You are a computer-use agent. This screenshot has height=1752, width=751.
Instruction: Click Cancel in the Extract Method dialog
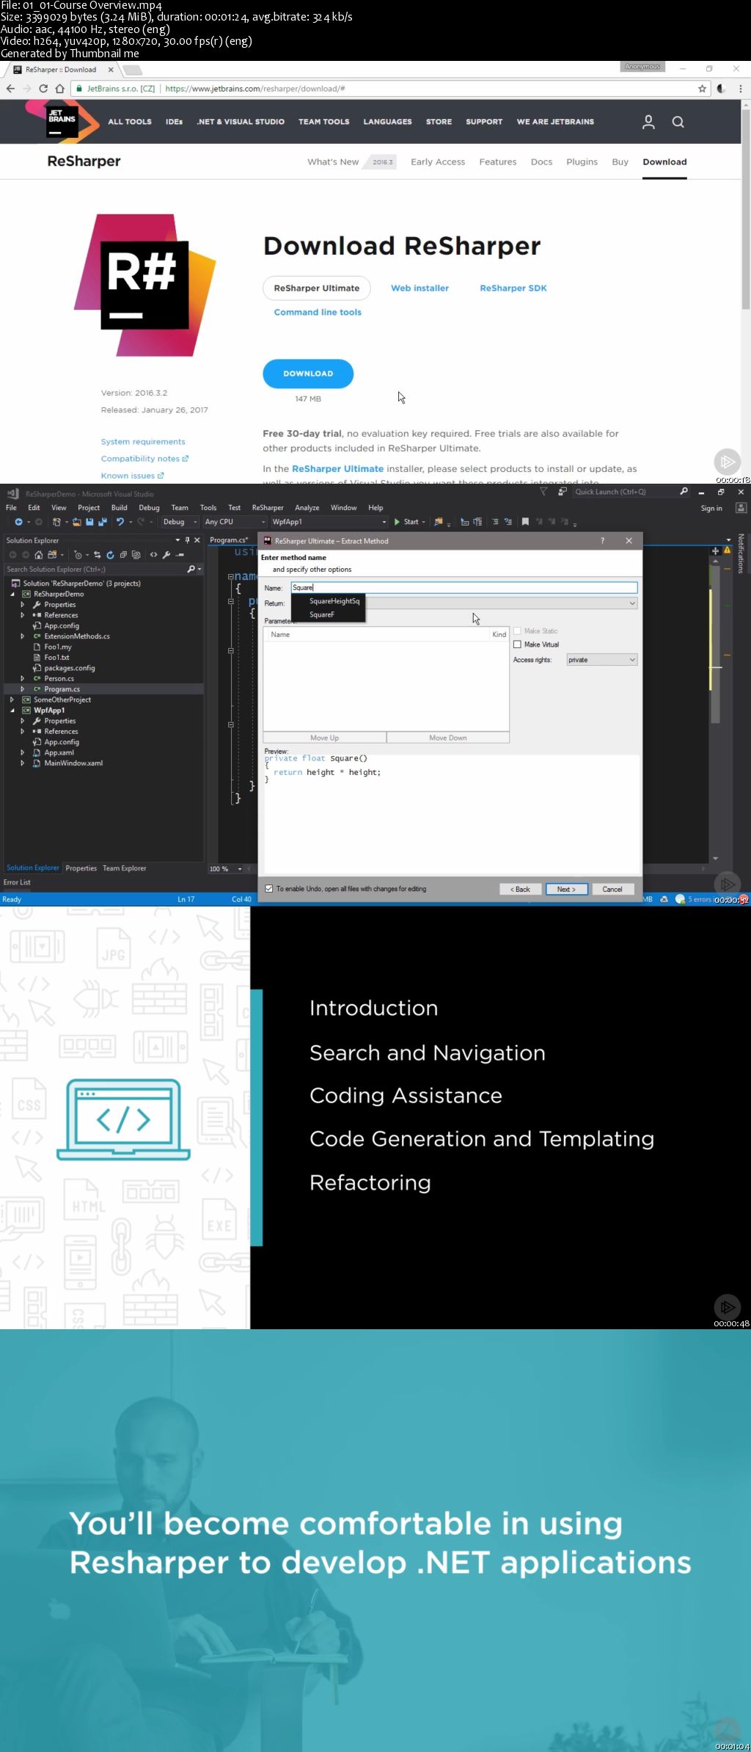[612, 889]
